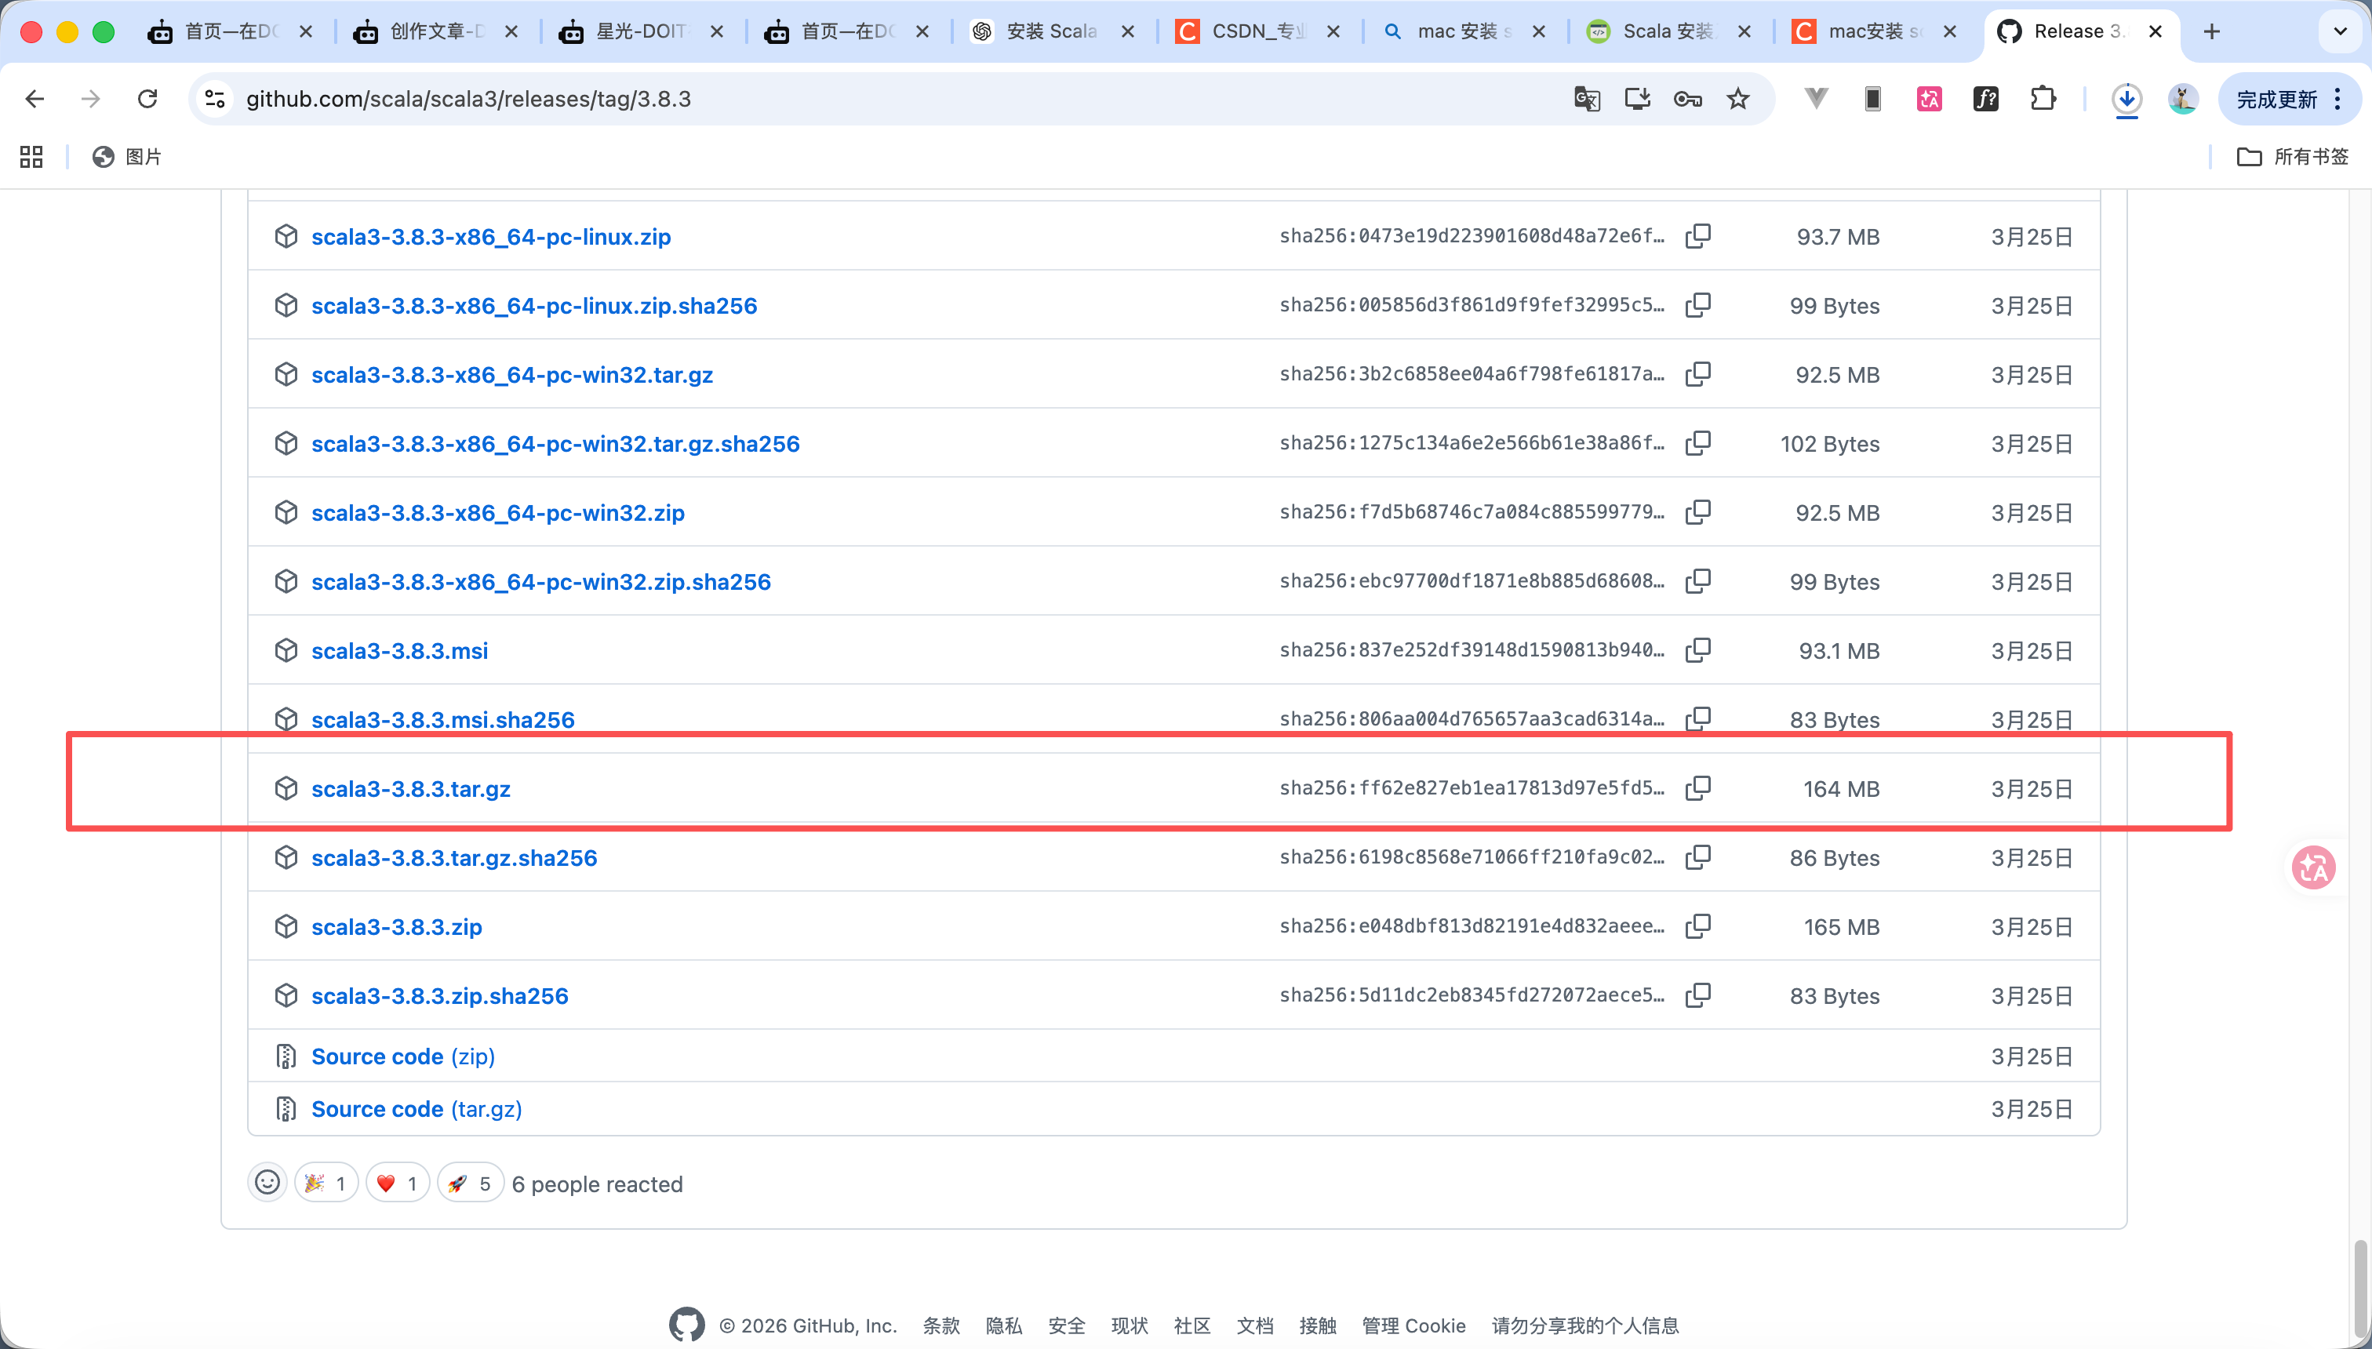This screenshot has height=1349, width=2372.
Task: Click the Google Translate icon in the address bar
Action: click(1586, 99)
